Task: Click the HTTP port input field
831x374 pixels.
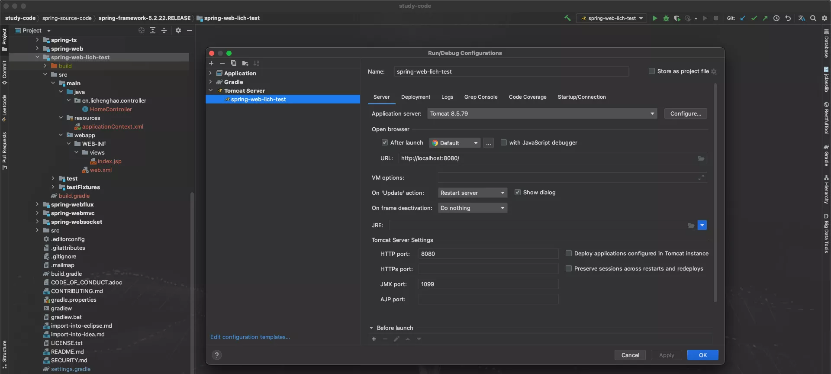Action: (488, 254)
